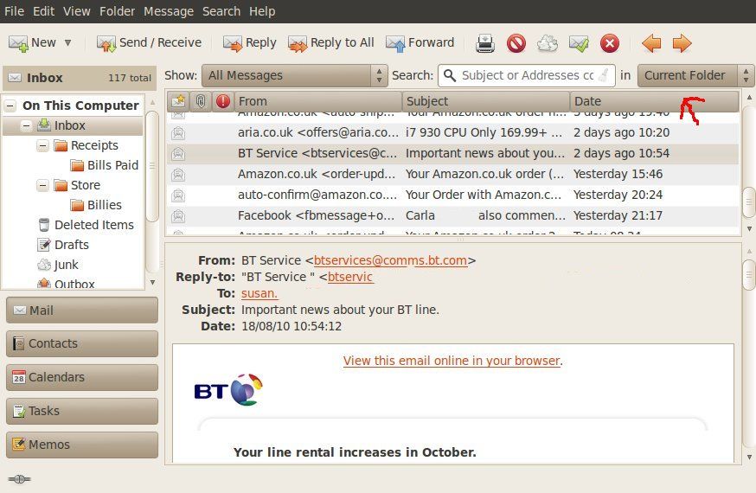The width and height of the screenshot is (756, 493).
Task: Click the red importance flag column header
Action: click(222, 101)
